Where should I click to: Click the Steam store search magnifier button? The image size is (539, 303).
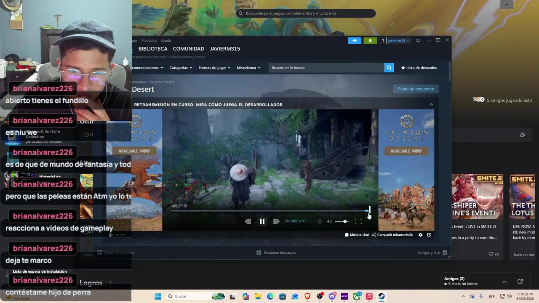click(389, 68)
